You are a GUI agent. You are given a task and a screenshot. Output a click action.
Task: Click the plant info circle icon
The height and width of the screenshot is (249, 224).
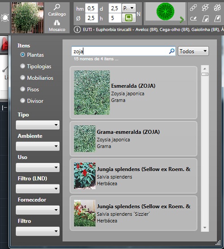[x=77, y=30]
